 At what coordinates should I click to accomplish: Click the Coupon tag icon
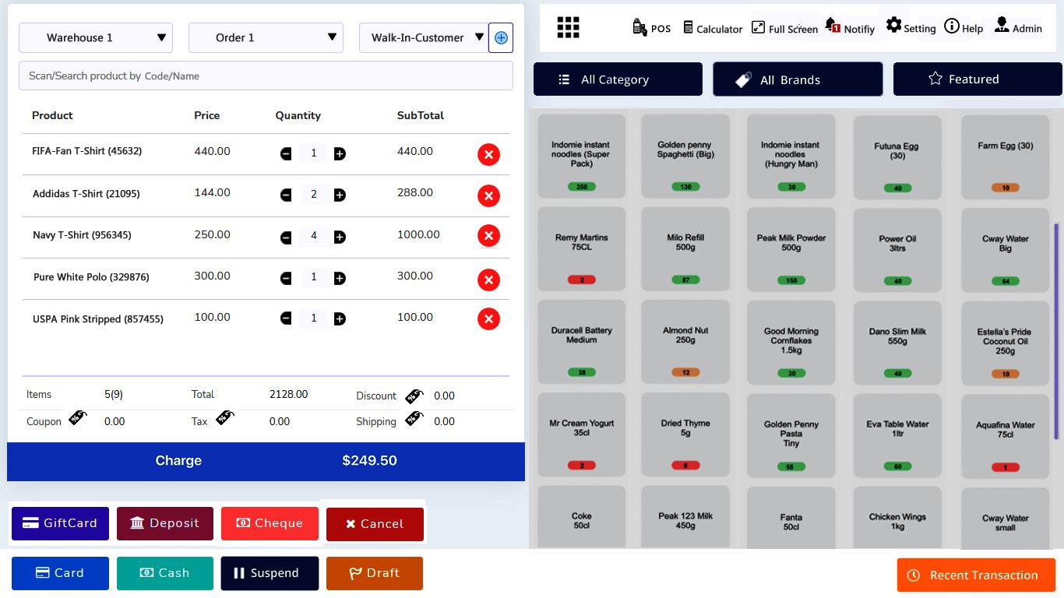pos(77,418)
